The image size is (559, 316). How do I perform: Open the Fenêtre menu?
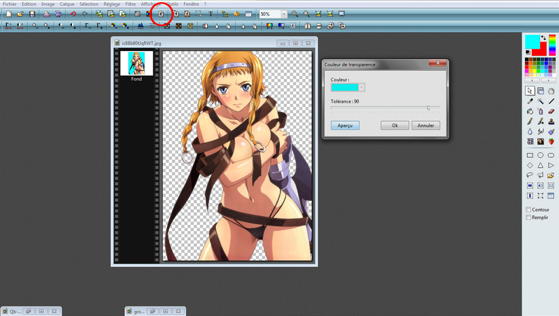[x=191, y=4]
